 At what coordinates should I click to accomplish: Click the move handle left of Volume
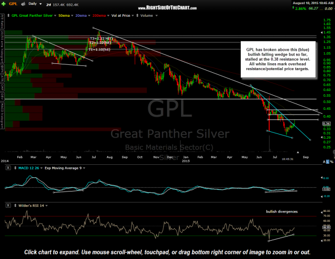(x=137, y=16)
